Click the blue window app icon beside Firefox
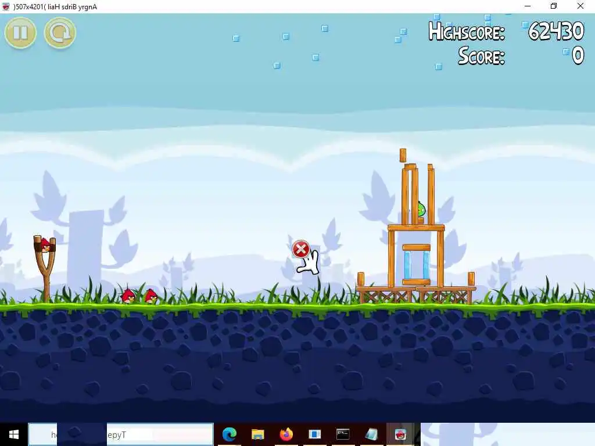This screenshot has width=595, height=446. (x=314, y=434)
